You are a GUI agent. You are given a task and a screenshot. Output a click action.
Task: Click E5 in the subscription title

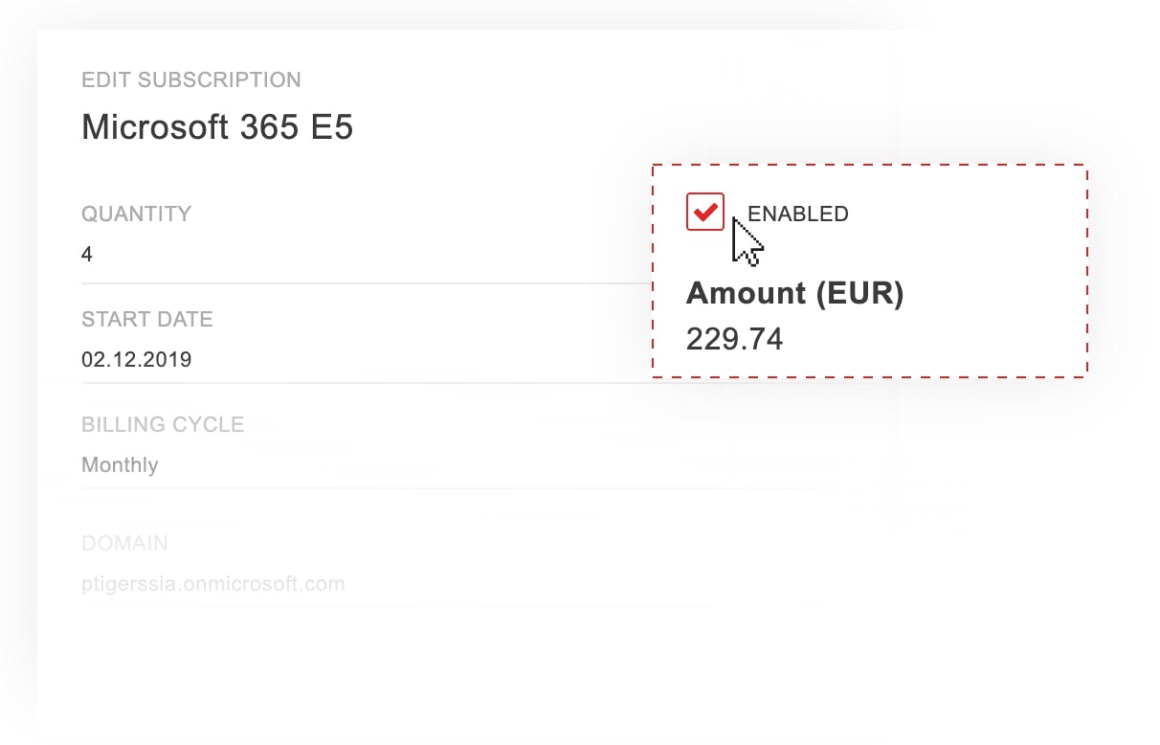(331, 126)
